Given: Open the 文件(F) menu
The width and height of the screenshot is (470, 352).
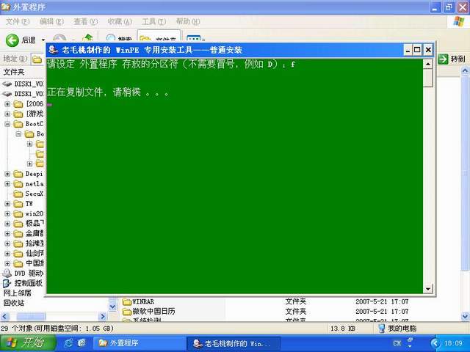Looking at the screenshot, I should [18, 21].
